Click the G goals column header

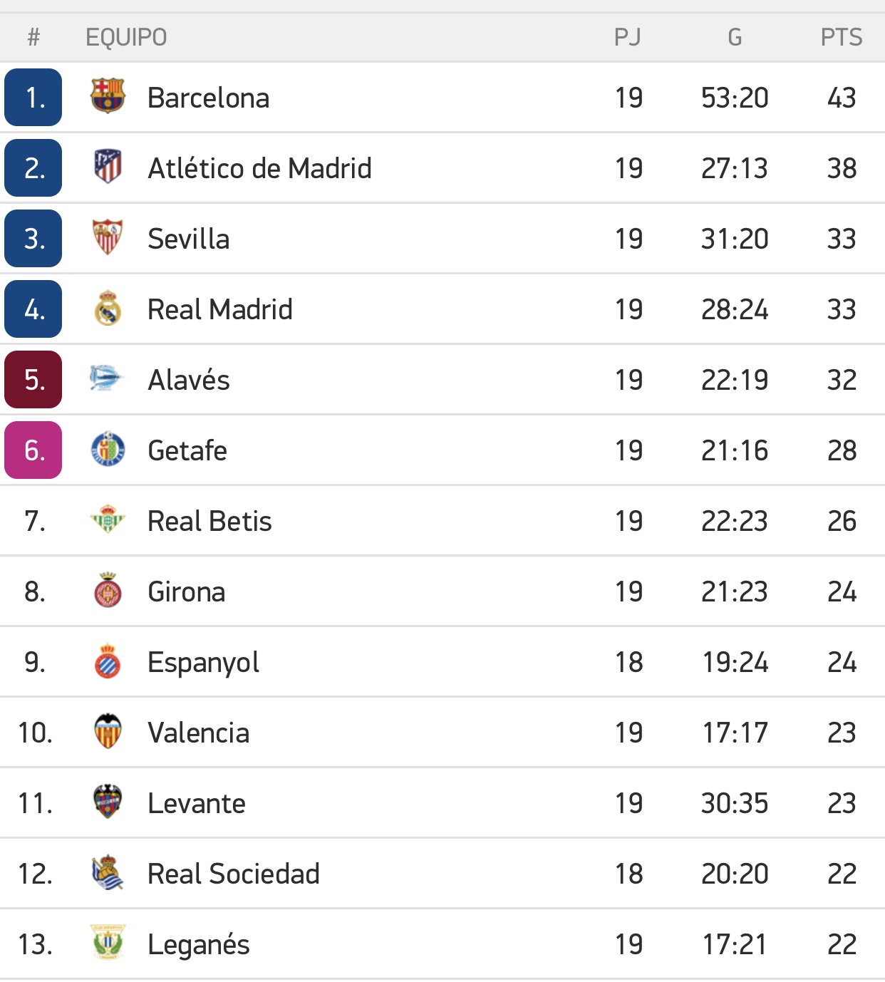[735, 37]
